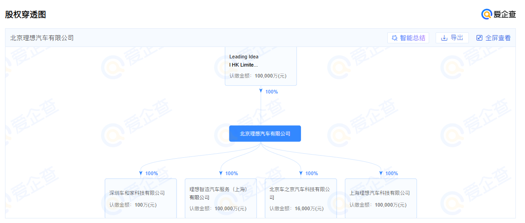Open the Leading Ideal HK Limited shareholder card
Viewport: 525px width, 223px height.
coord(261,66)
